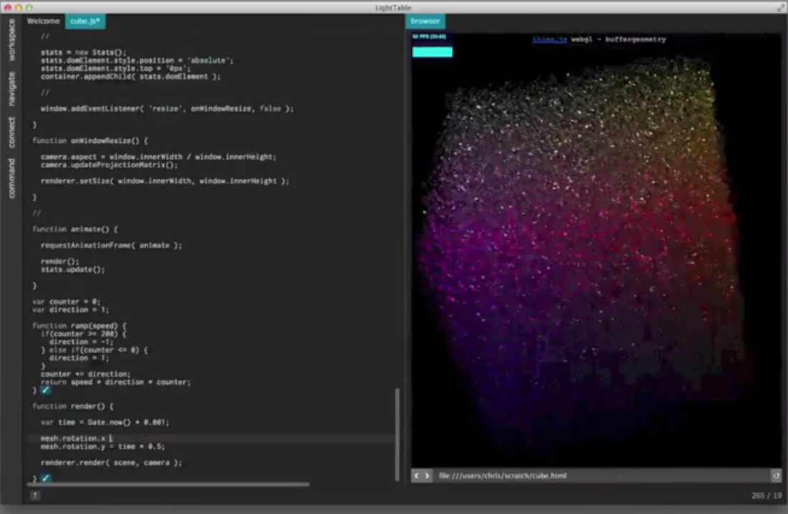Open the command sidebar panel
The height and width of the screenshot is (514, 788).
(x=11, y=178)
